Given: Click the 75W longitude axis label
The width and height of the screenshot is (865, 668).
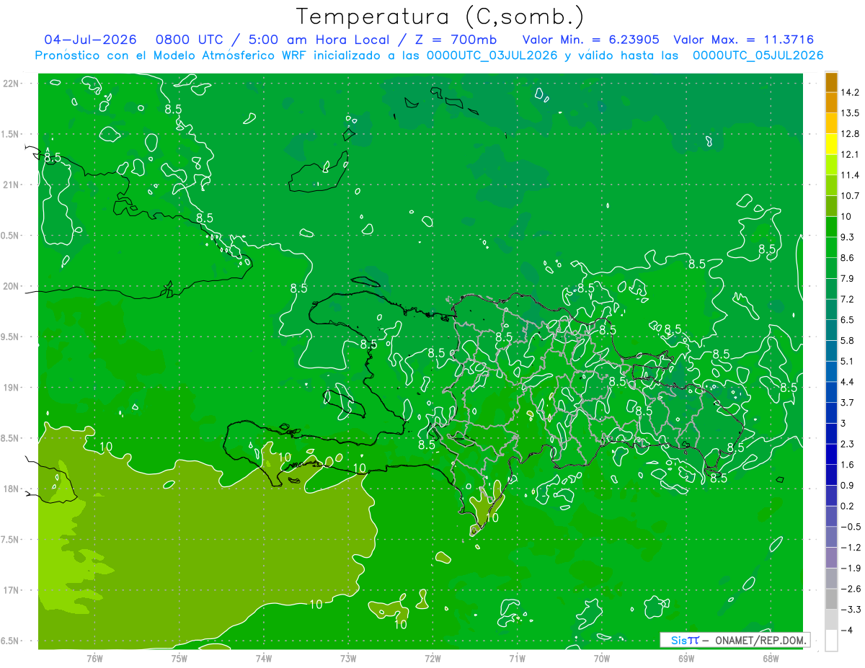Looking at the screenshot, I should click(x=179, y=658).
